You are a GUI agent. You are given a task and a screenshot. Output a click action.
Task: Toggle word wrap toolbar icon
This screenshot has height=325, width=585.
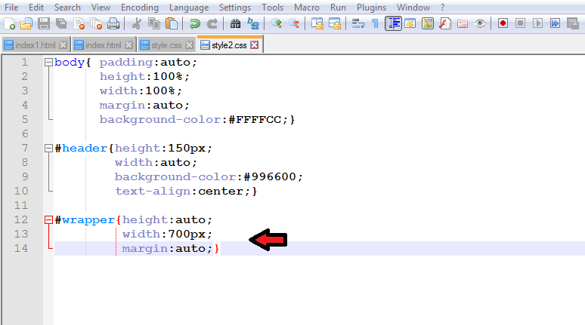tap(357, 23)
